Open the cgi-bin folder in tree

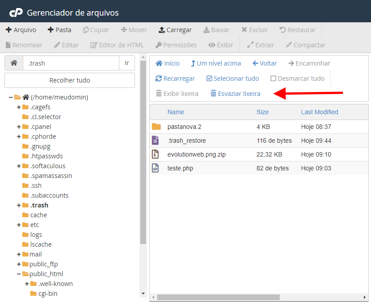coord(48,294)
